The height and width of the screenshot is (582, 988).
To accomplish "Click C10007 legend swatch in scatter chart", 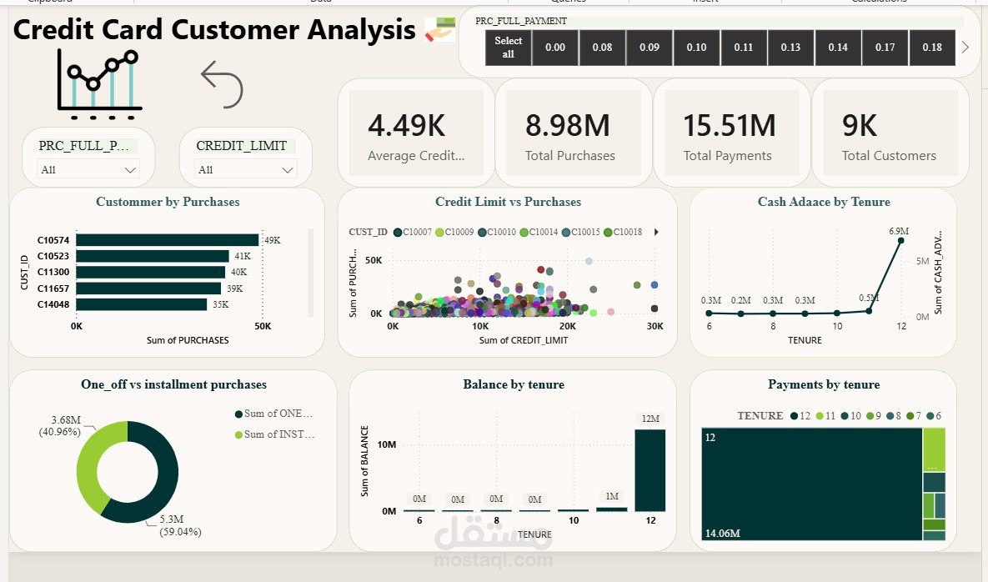I will [x=398, y=233].
